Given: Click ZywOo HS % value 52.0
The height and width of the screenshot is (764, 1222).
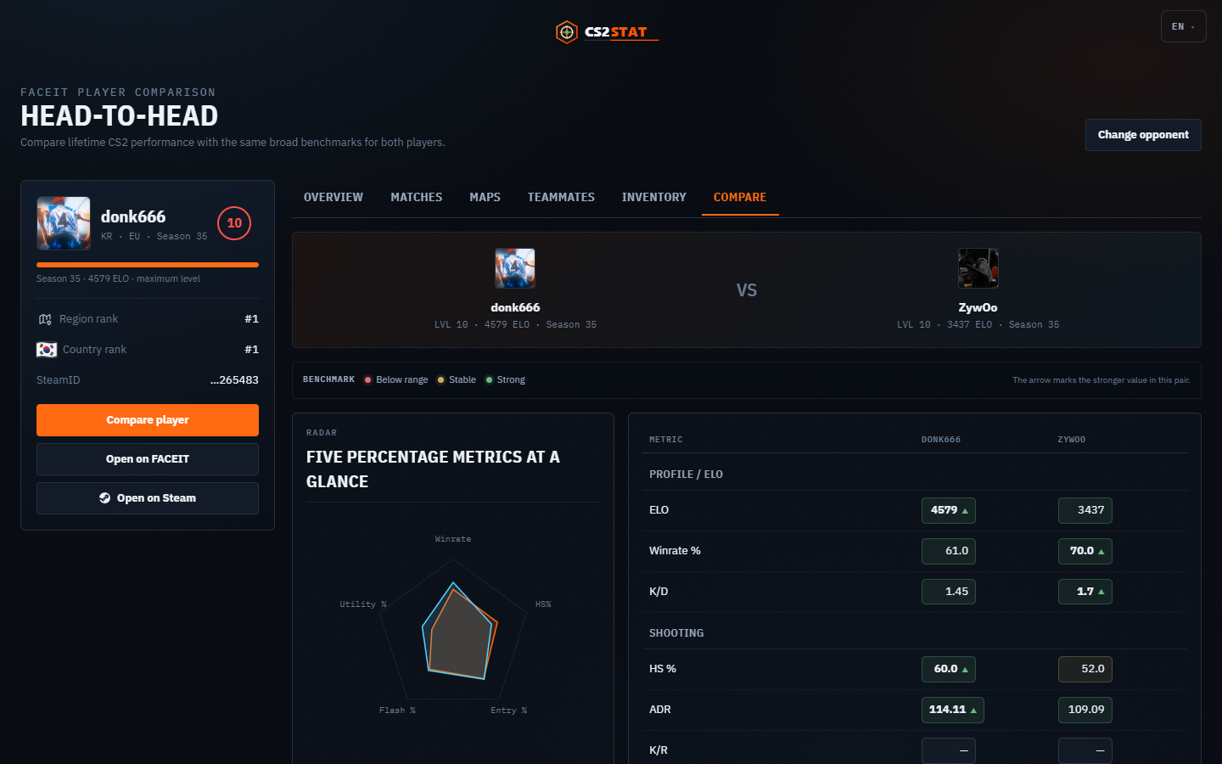Looking at the screenshot, I should point(1085,669).
